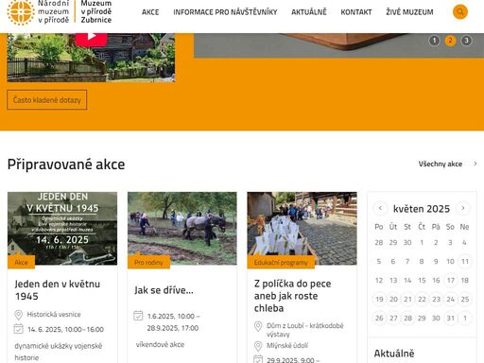This screenshot has width=484, height=363.
Task: Select May 17 in the calendar
Action: tap(451, 280)
